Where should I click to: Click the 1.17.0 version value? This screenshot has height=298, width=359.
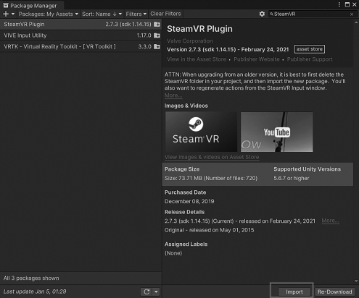[144, 35]
